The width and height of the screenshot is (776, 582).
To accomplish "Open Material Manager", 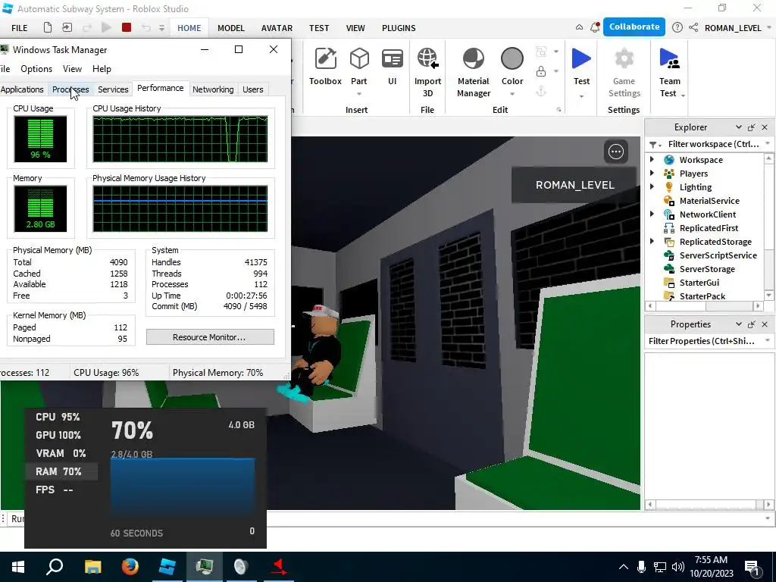I will (x=474, y=72).
